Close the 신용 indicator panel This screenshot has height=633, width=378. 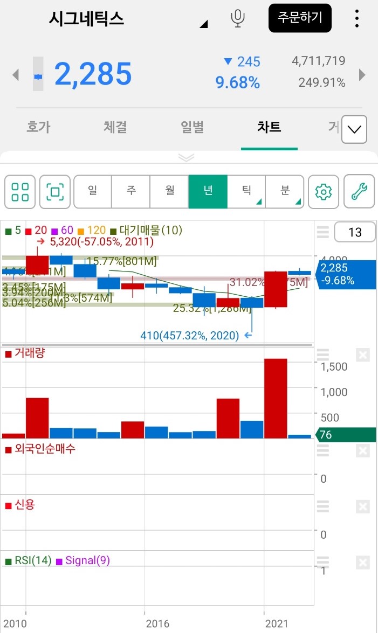click(363, 506)
